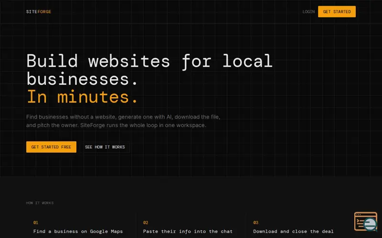Select step 'Find a business on Google Maps'

pyautogui.click(x=78, y=231)
